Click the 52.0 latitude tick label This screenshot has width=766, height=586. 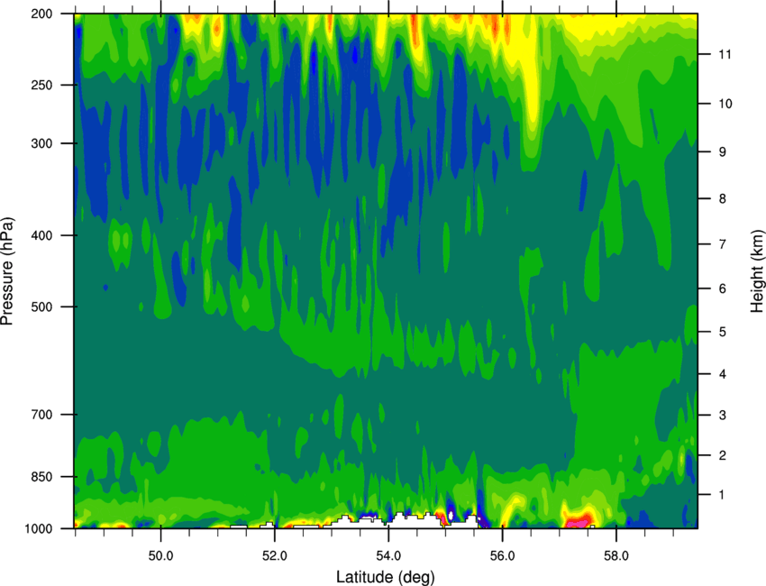pos(275,555)
